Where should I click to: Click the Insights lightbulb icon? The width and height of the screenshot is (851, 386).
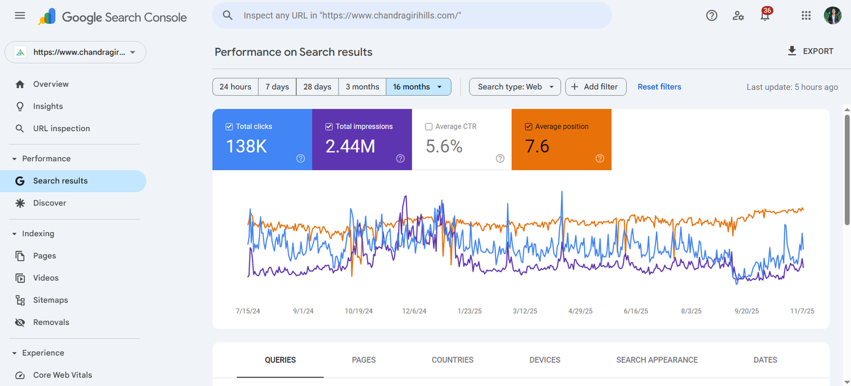coord(20,106)
